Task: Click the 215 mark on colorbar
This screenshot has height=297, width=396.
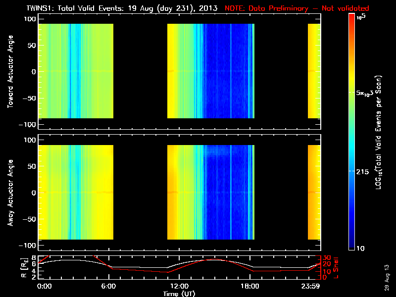Action: [x=363, y=172]
